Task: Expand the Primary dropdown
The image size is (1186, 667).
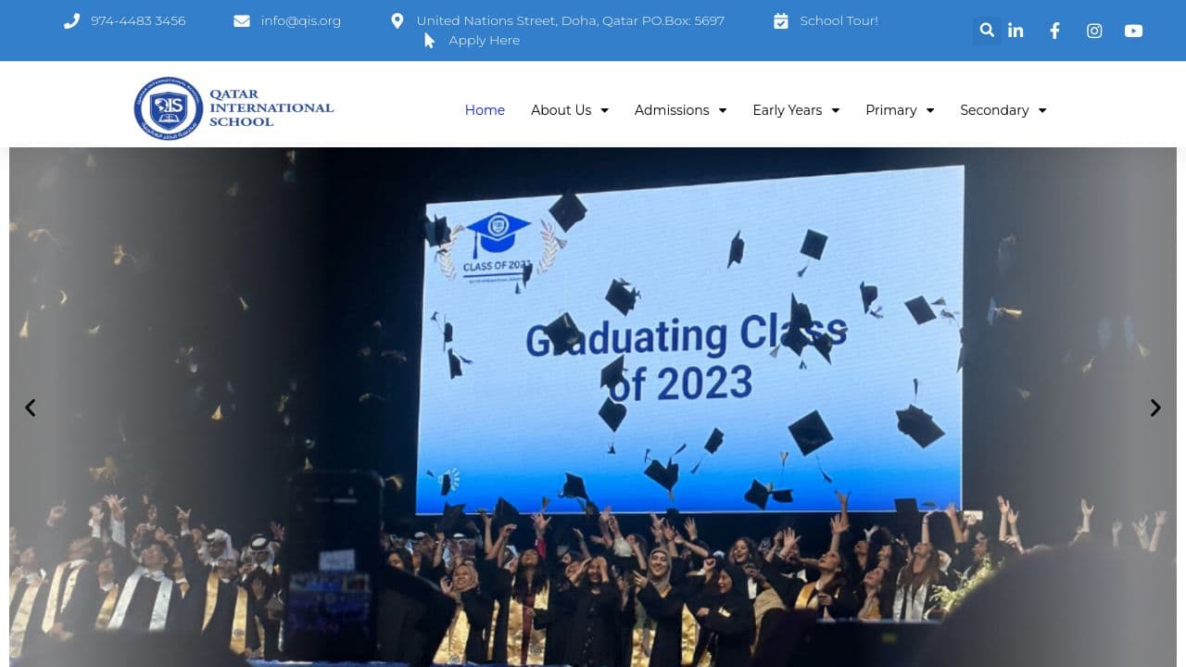Action: pos(899,109)
